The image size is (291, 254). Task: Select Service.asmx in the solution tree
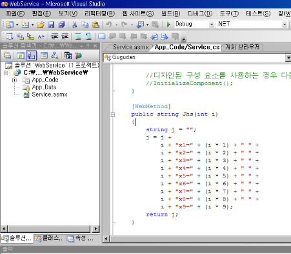point(50,95)
